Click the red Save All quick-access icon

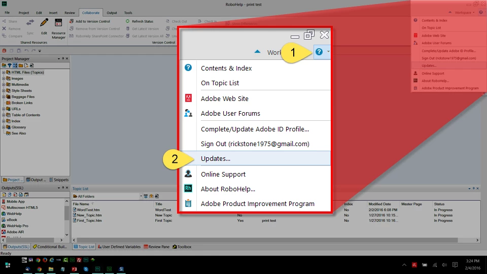tap(4, 51)
